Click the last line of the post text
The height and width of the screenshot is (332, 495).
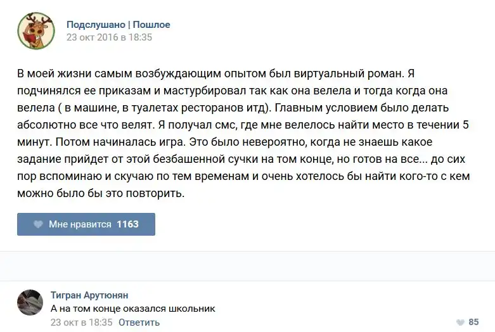(100, 193)
